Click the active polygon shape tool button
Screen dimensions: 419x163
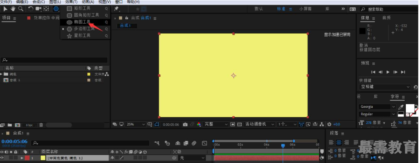click(56, 9)
